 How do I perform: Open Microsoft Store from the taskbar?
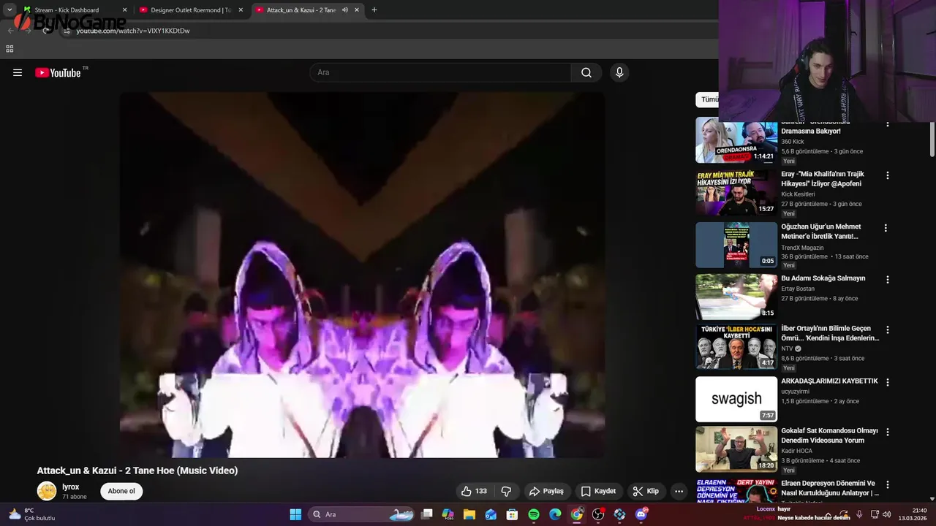click(513, 514)
